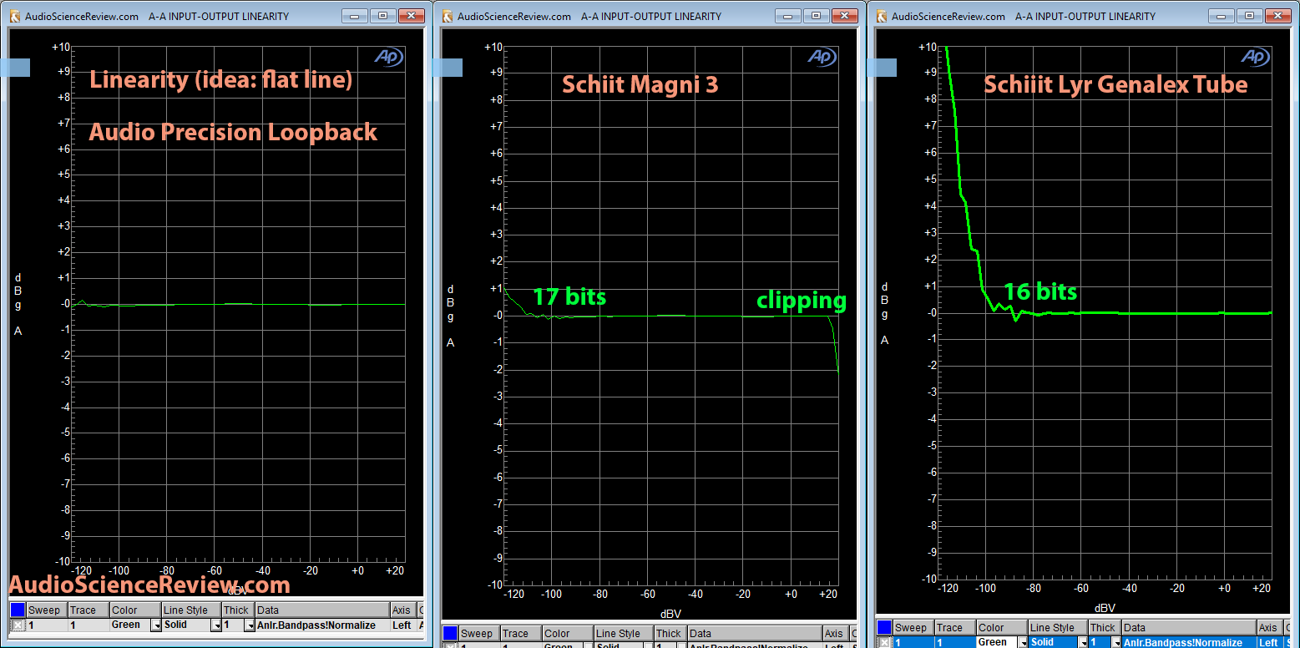Close the Schiit Magni 3 window
Screen dimensions: 1300x648
844,16
